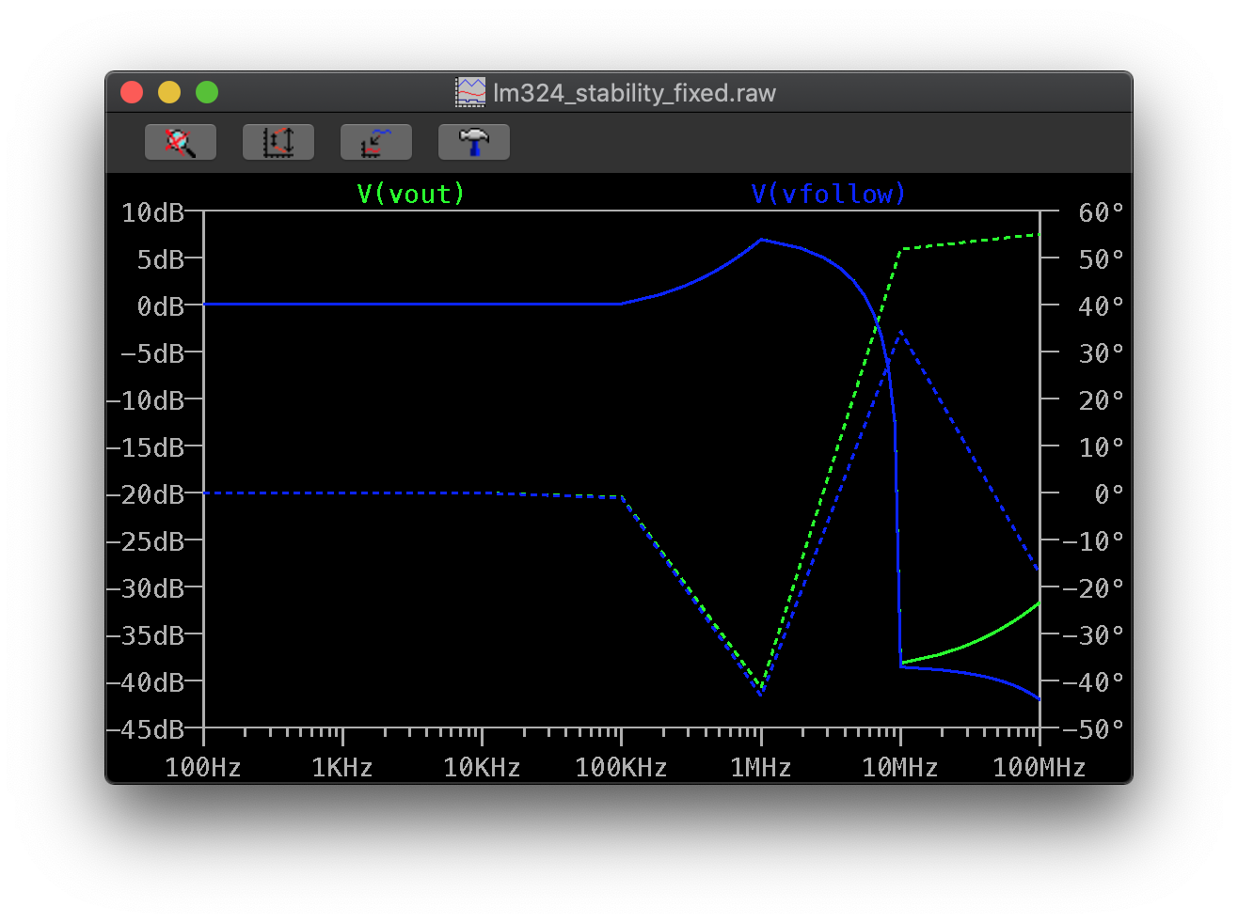Click the -50° bottom phase axis label

tap(1094, 729)
